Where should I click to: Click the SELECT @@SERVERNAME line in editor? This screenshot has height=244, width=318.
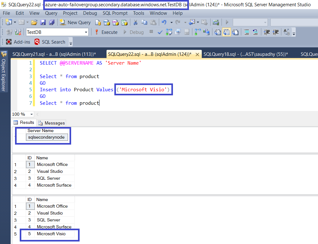(x=91, y=63)
